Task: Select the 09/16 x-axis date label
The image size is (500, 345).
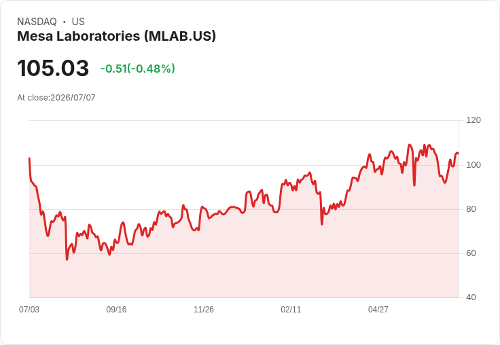Action: click(x=116, y=310)
